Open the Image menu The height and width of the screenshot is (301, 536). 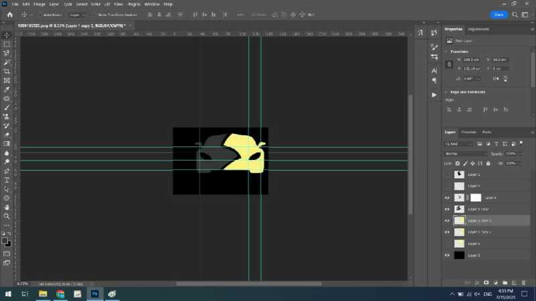40,4
